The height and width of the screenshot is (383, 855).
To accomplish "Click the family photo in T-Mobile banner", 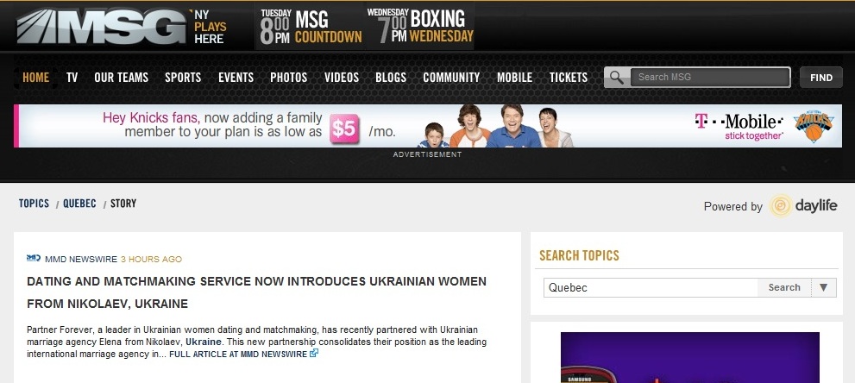I will point(495,126).
